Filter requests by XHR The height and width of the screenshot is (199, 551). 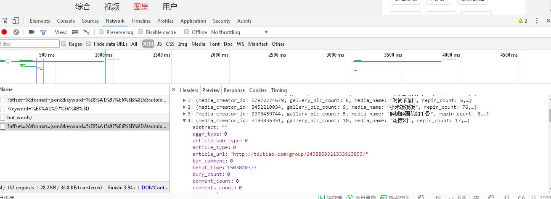click(x=148, y=44)
